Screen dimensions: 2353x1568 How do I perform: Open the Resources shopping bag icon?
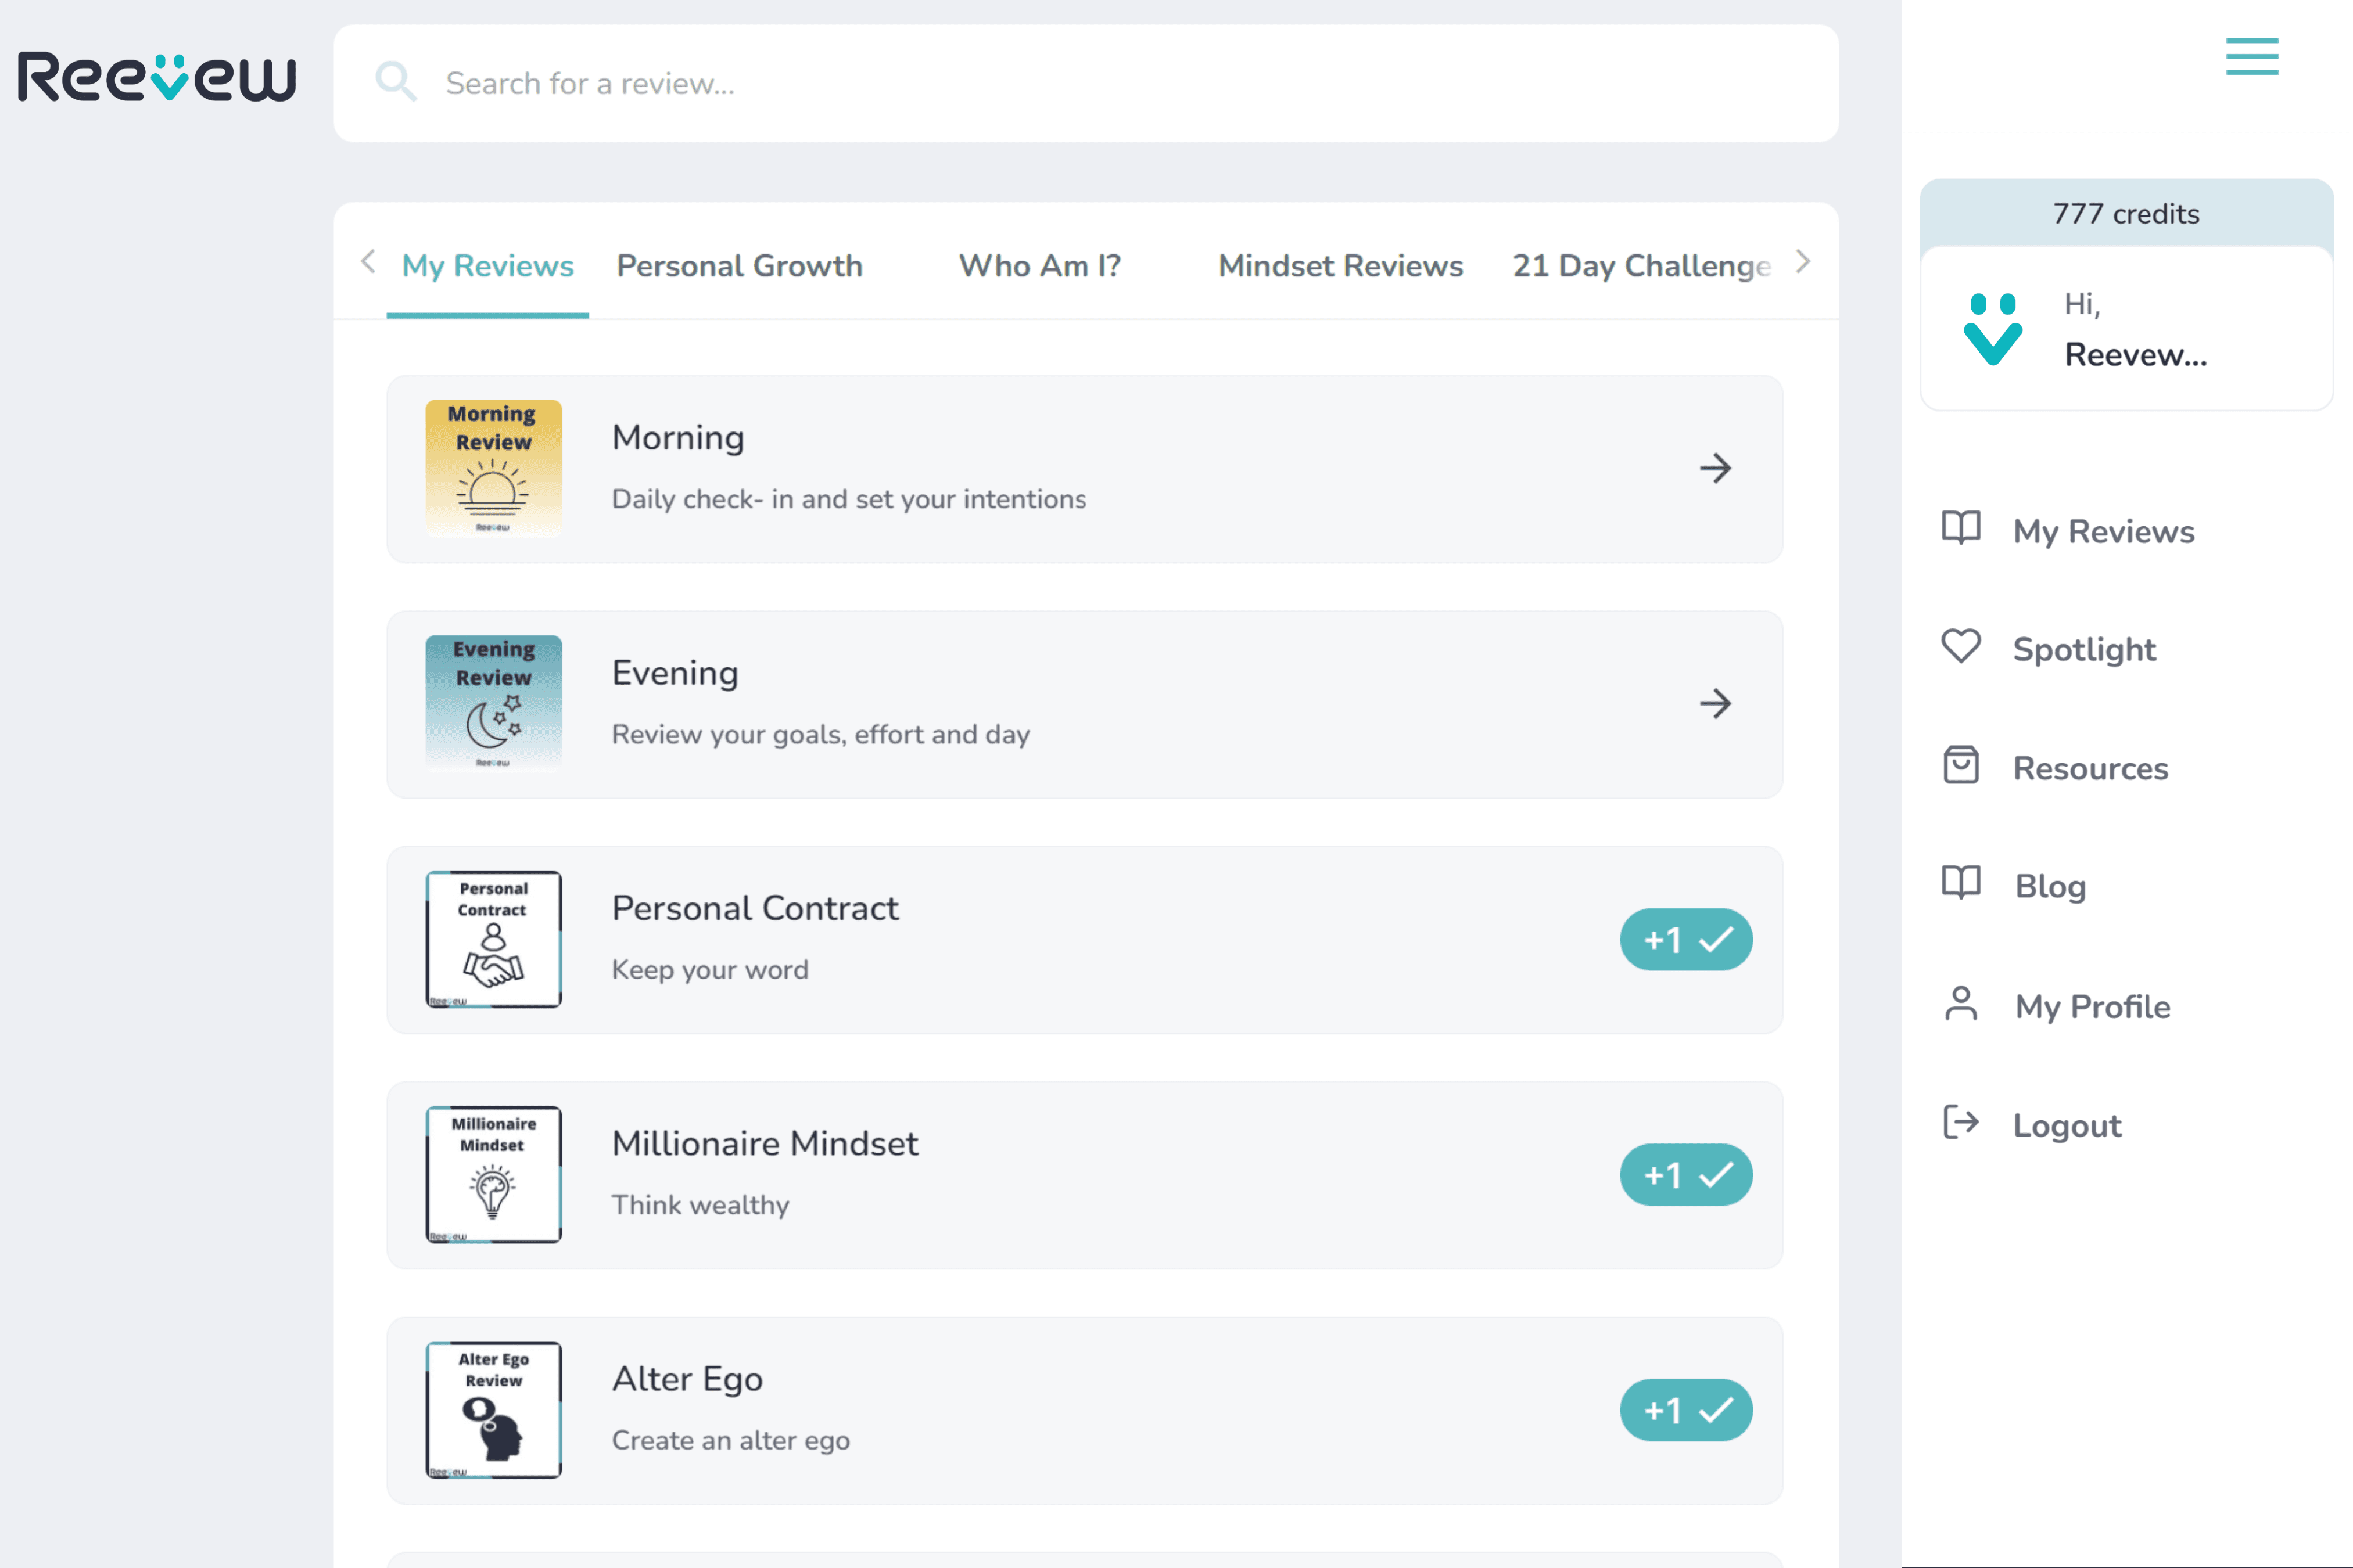click(x=1961, y=766)
